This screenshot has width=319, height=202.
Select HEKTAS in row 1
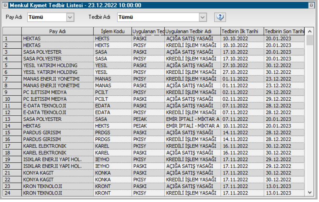click(32, 38)
